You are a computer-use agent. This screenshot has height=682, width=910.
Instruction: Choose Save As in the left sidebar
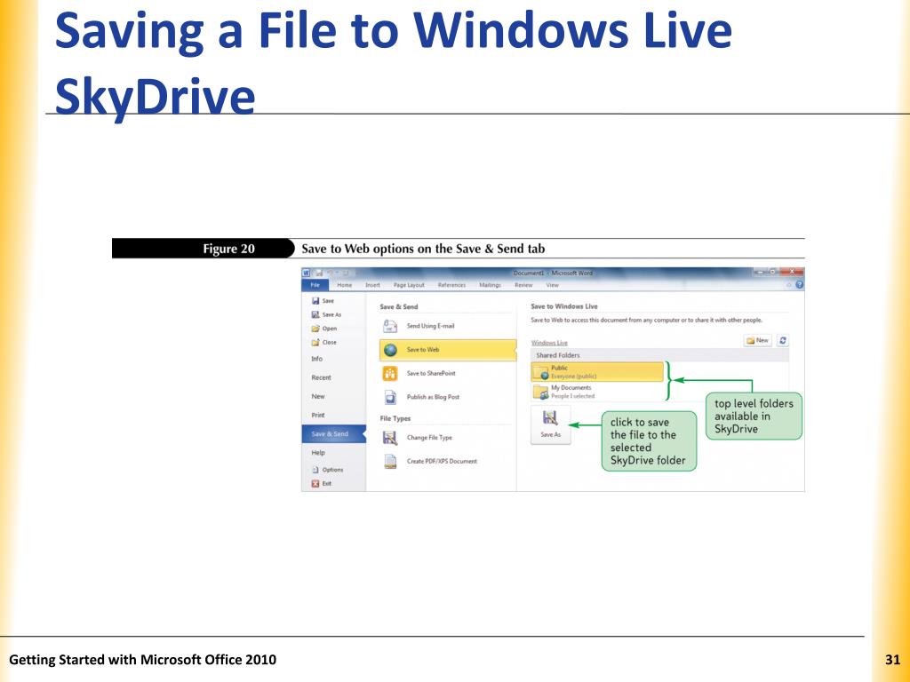click(x=326, y=314)
